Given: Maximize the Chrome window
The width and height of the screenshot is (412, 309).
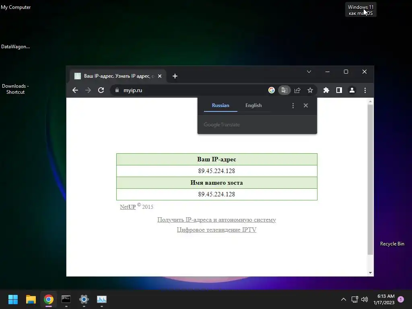Looking at the screenshot, I should point(346,72).
